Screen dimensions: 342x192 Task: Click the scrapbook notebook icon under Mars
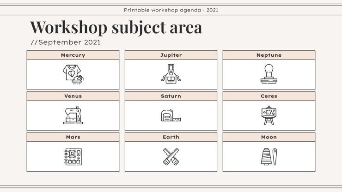click(73, 156)
